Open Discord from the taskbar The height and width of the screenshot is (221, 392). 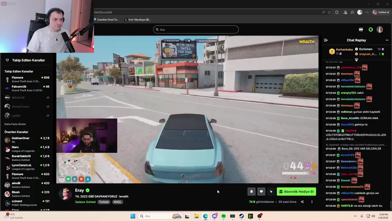click(x=215, y=216)
